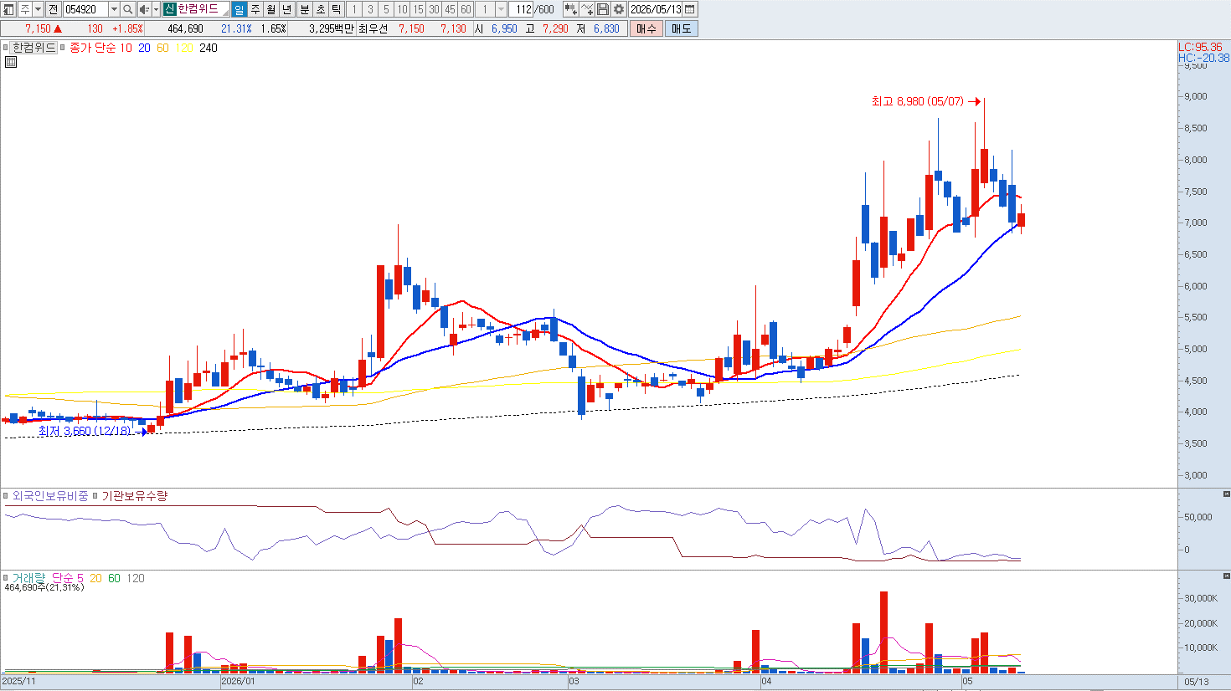Click the black 240-day moving average legend
Screen dimensions: 1231x691
pyautogui.click(x=209, y=48)
